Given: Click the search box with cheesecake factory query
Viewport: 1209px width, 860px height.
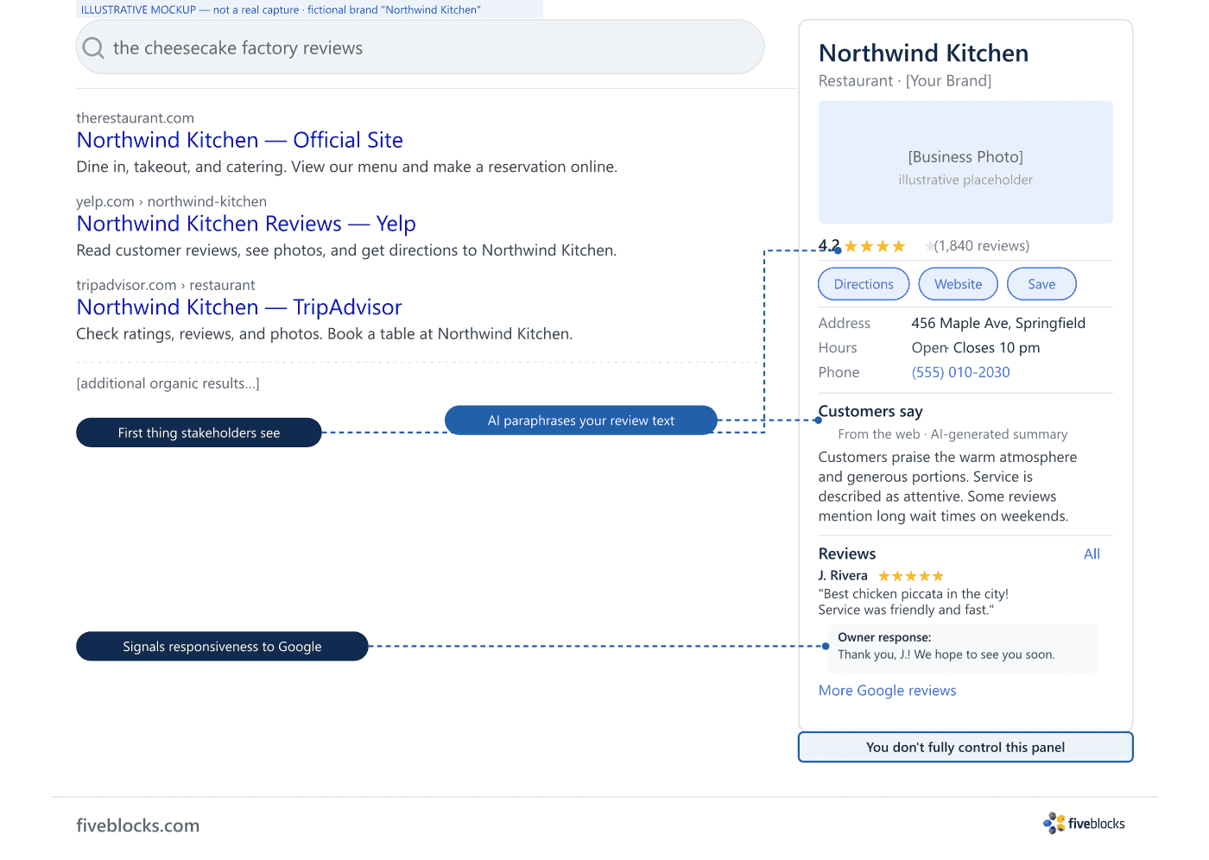Looking at the screenshot, I should click(x=420, y=47).
